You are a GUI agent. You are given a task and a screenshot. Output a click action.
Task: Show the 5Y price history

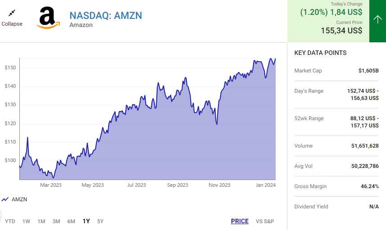[x=100, y=221]
